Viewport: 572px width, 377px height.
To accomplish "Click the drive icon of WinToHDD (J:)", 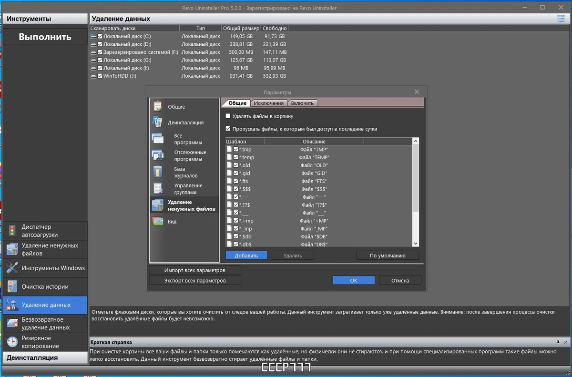I will 93,76.
